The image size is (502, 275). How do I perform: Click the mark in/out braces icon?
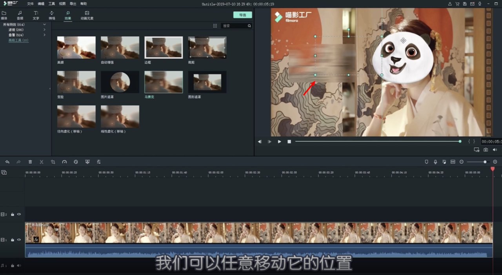471,141
